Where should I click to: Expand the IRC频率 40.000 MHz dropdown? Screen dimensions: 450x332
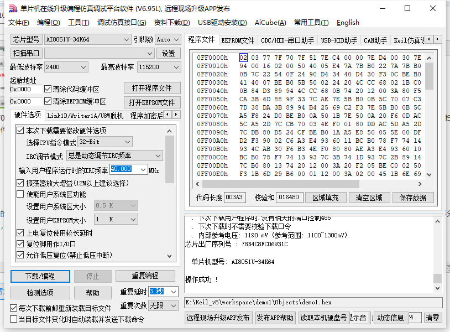point(143,170)
